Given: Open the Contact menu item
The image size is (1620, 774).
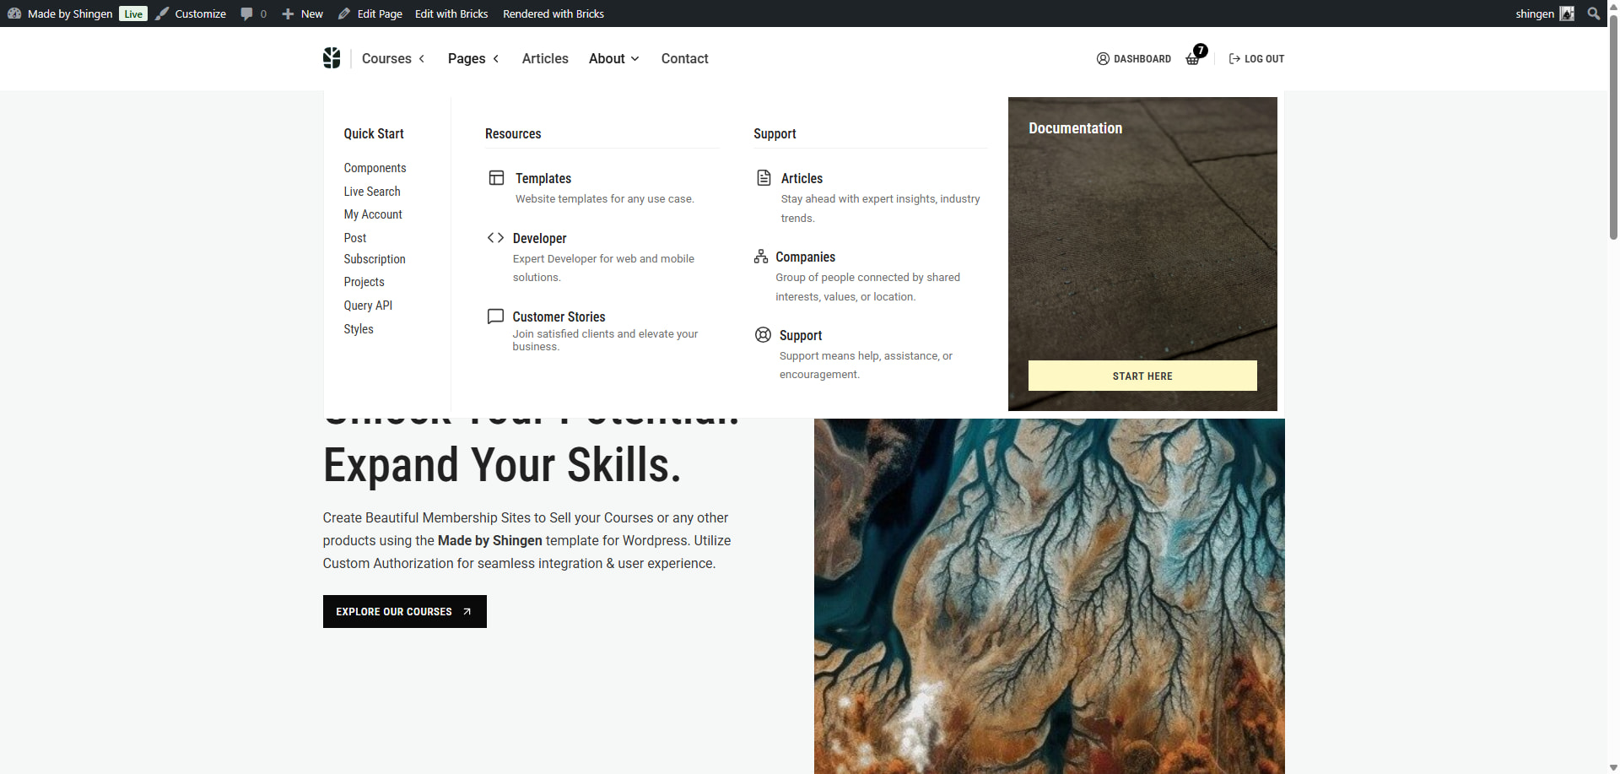Looking at the screenshot, I should 684,59.
